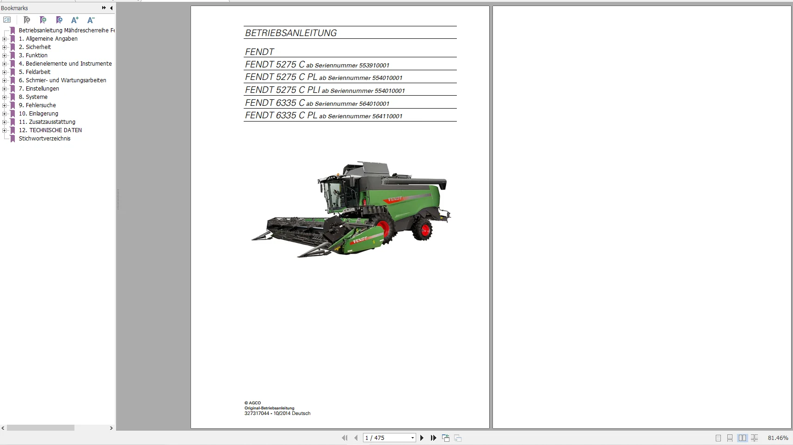
Task: Expand the 8. Systeme bookmark node
Action: [x=4, y=97]
